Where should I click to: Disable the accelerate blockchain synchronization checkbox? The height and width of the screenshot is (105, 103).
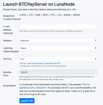pos(20,85)
